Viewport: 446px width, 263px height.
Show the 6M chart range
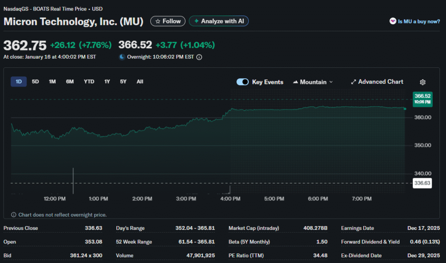pos(70,82)
